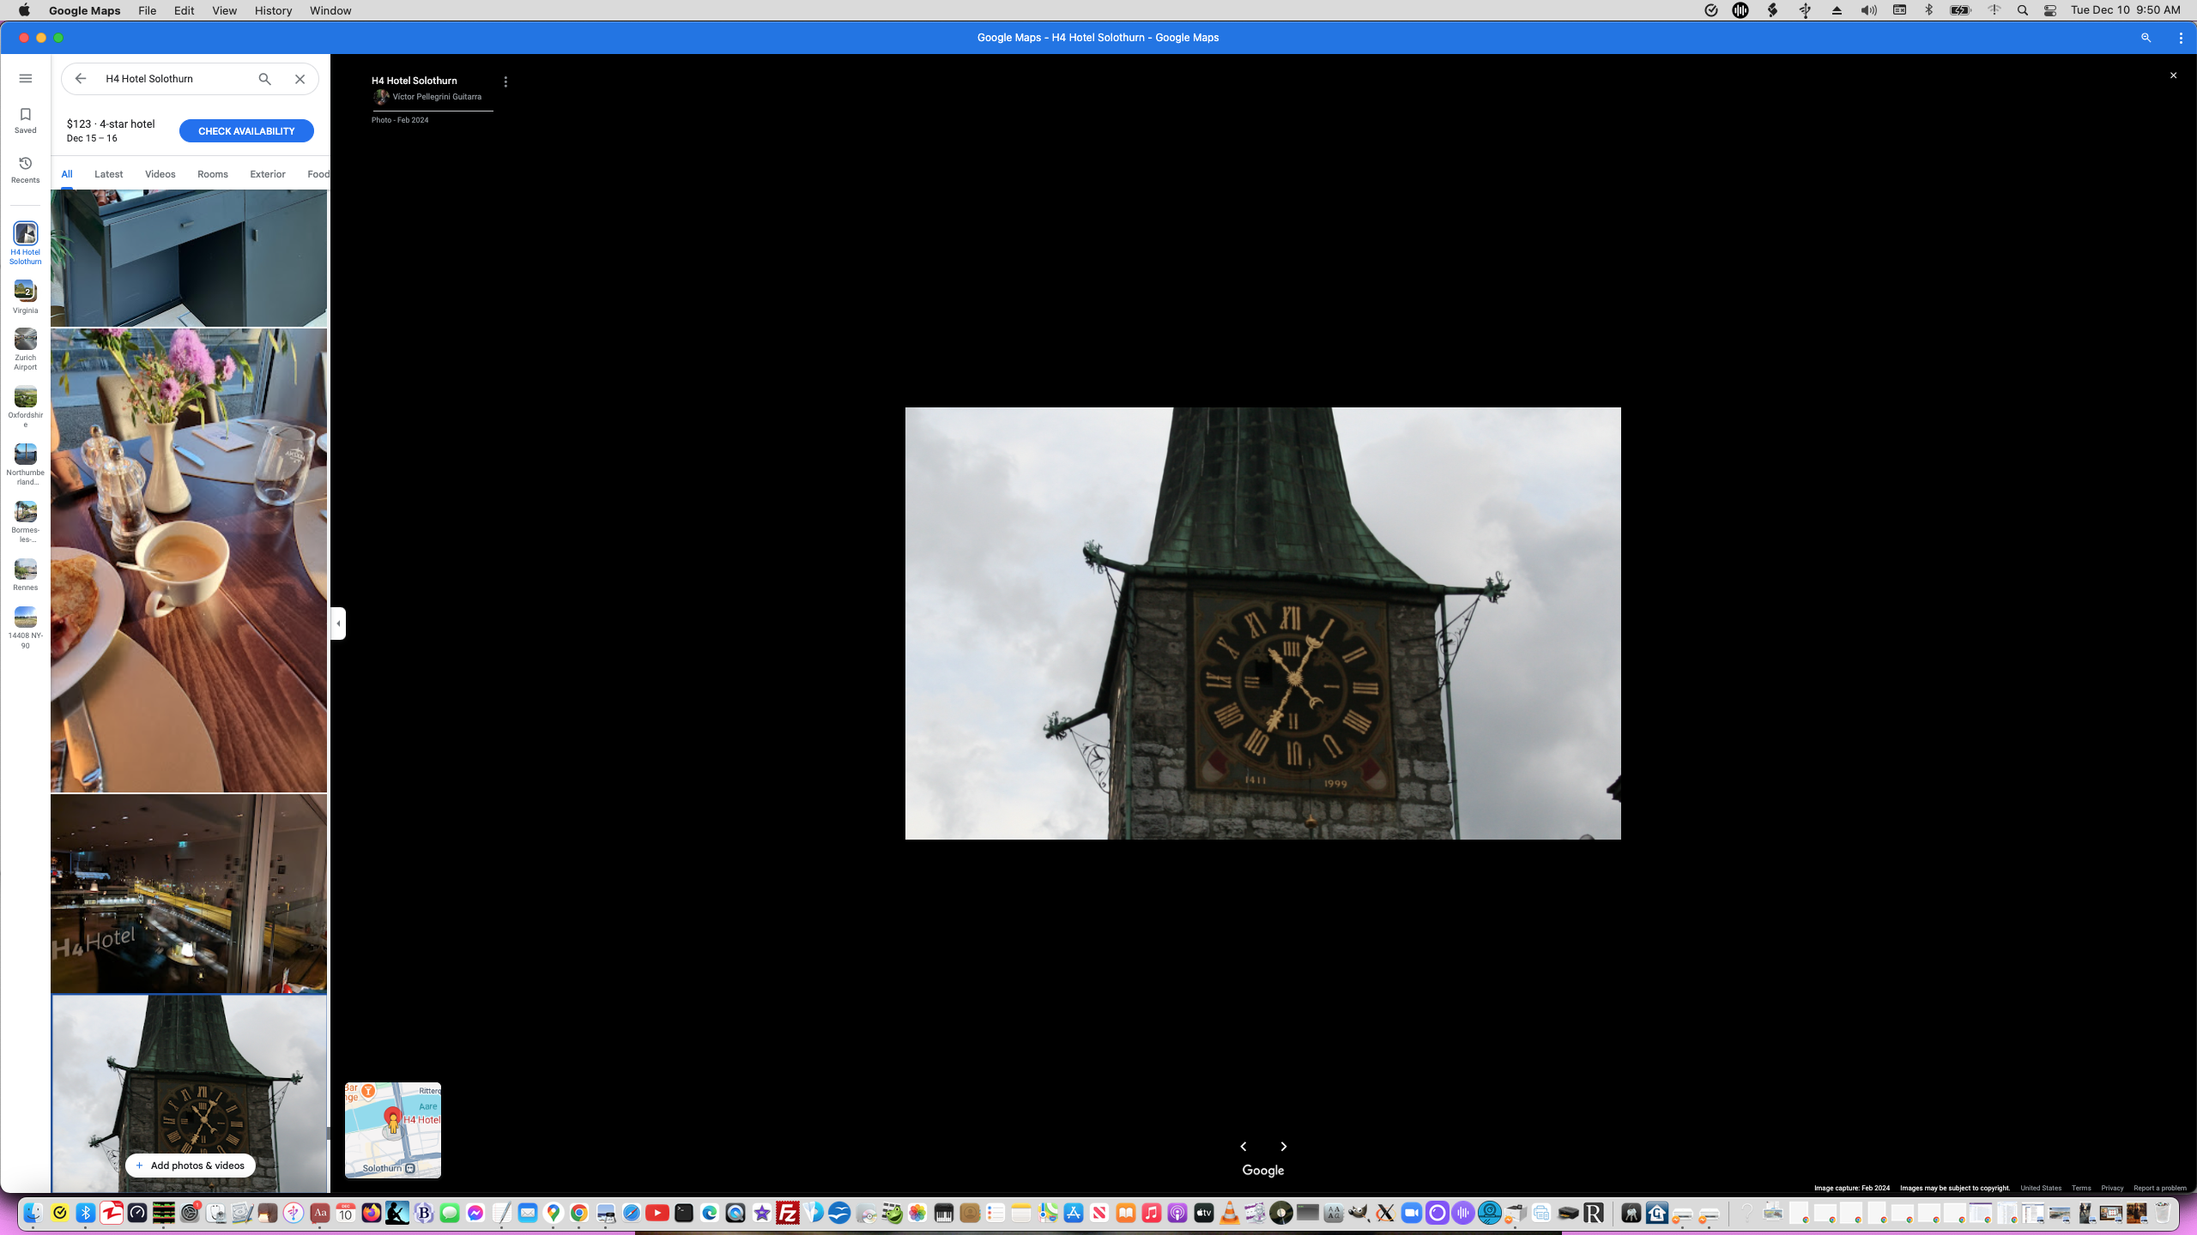This screenshot has height=1235, width=2197.
Task: Click the Report a problem link
Action: (x=2161, y=1188)
